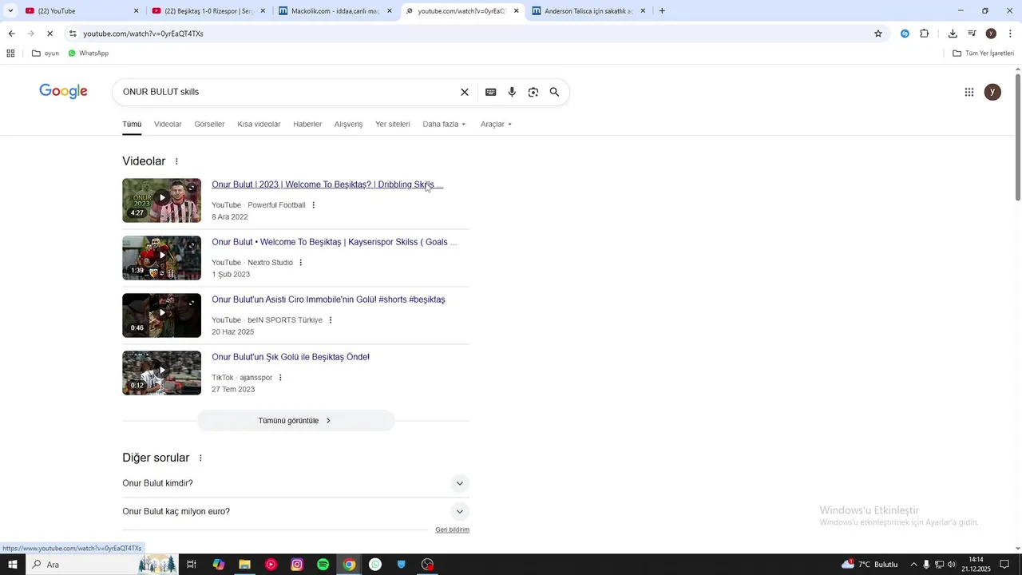
Task: Open the on-screen keyboard input tool
Action: pyautogui.click(x=491, y=92)
